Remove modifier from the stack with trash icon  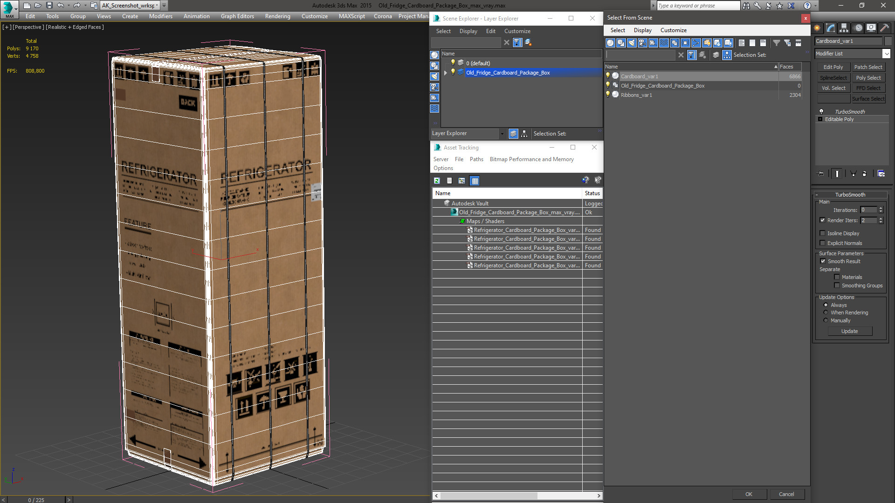(864, 174)
